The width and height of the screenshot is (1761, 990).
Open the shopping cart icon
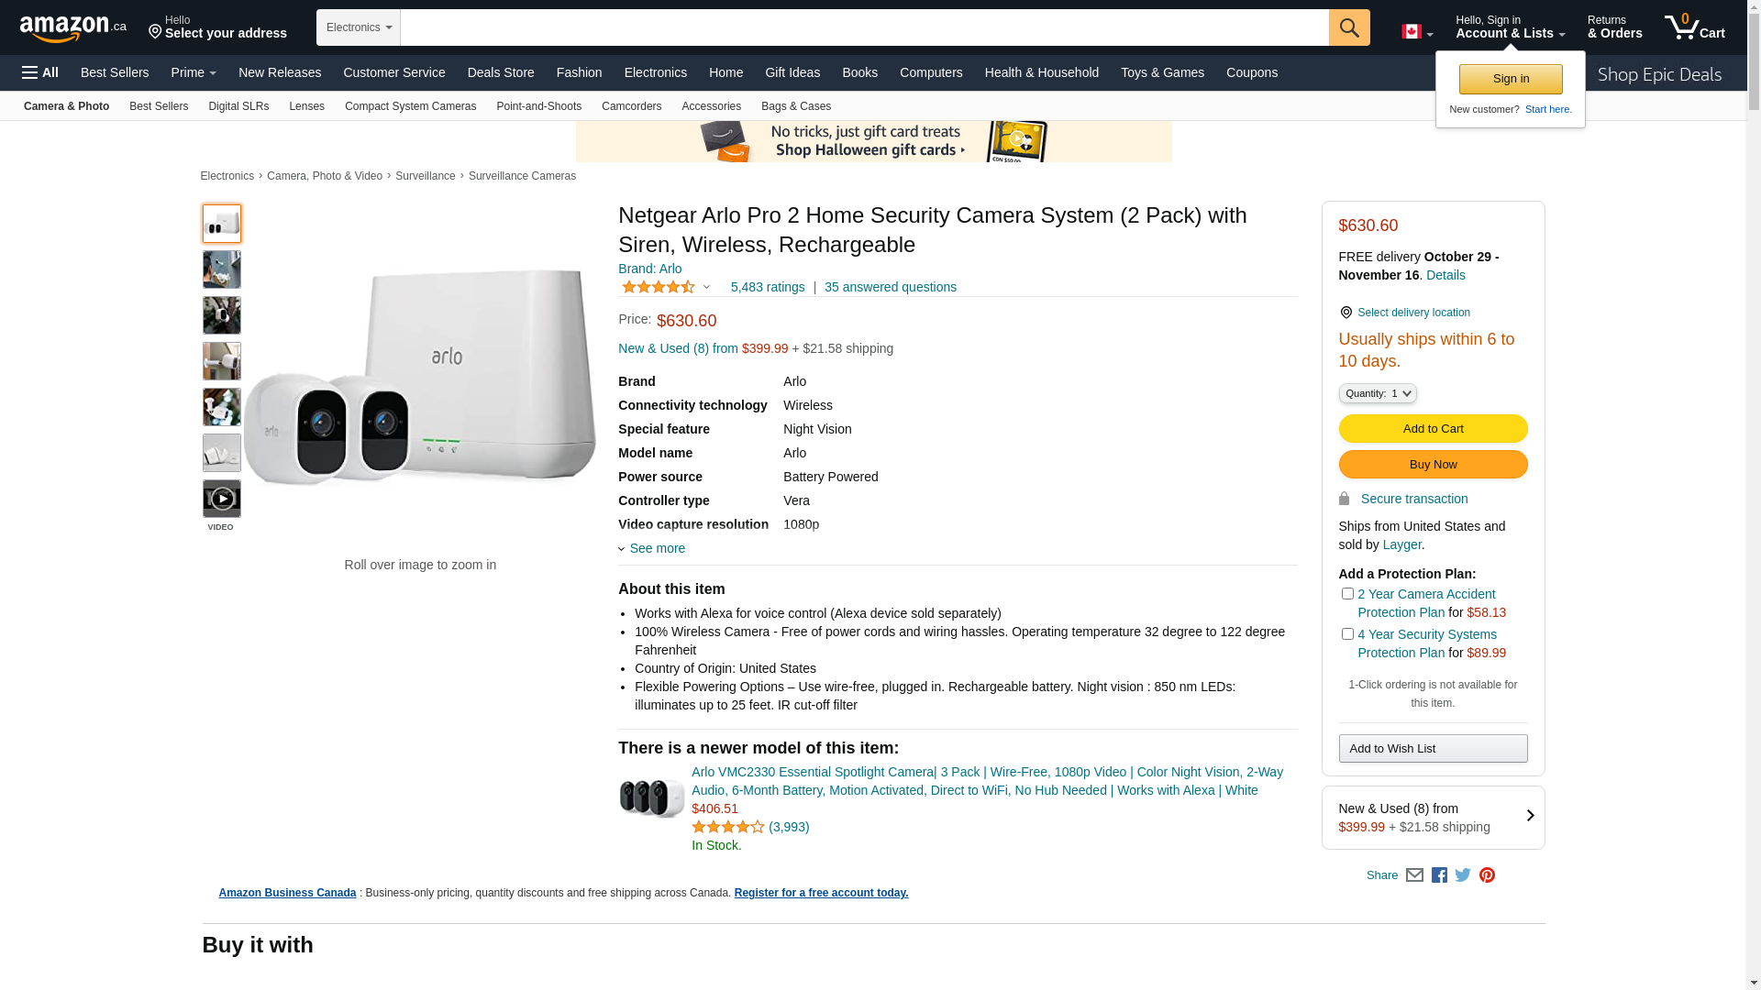[x=1693, y=27]
